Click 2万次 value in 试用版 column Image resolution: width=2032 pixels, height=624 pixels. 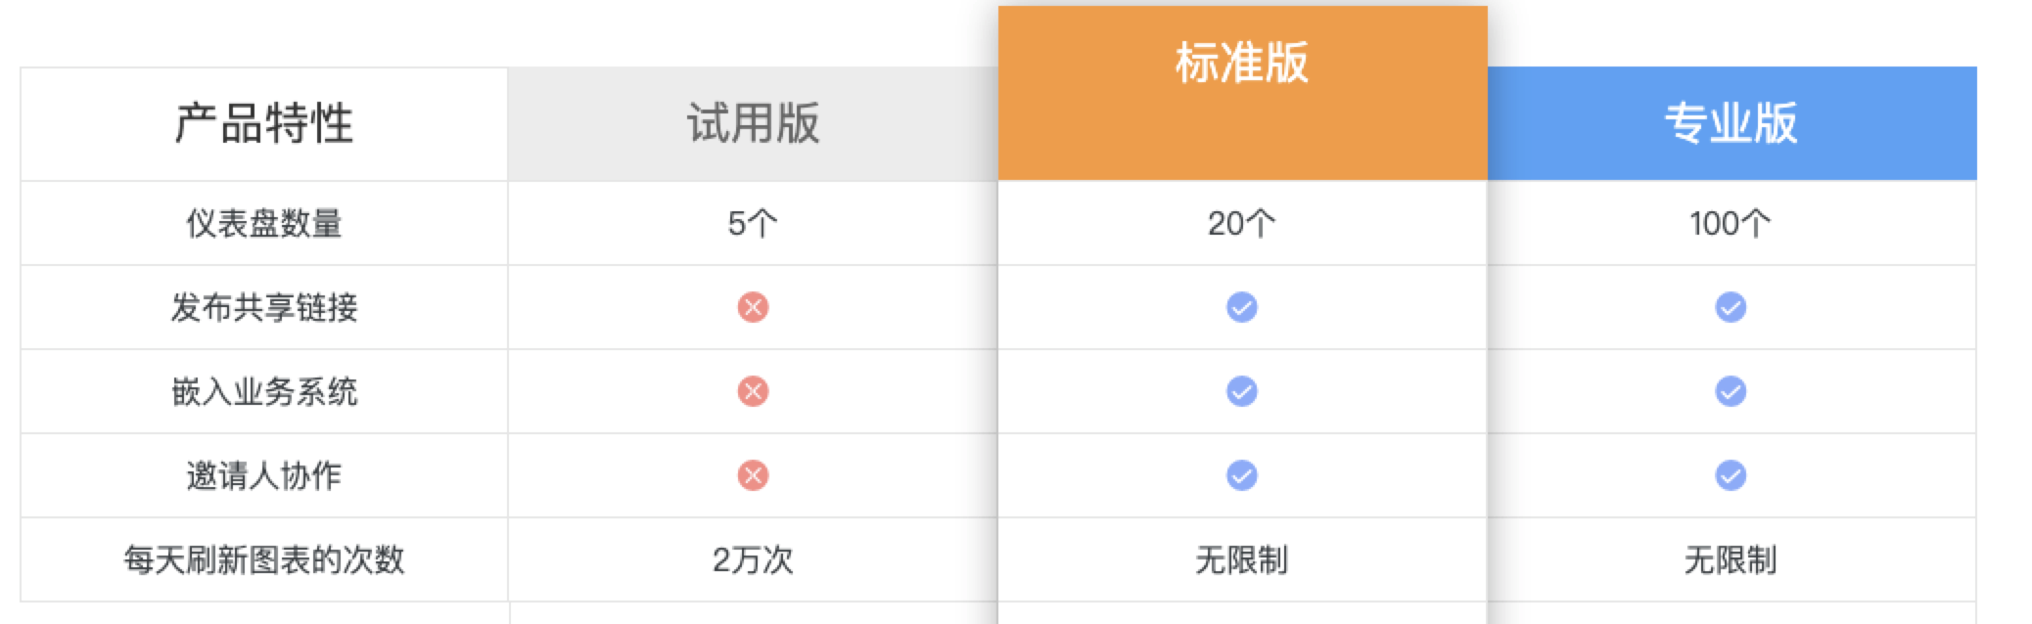[x=753, y=559]
